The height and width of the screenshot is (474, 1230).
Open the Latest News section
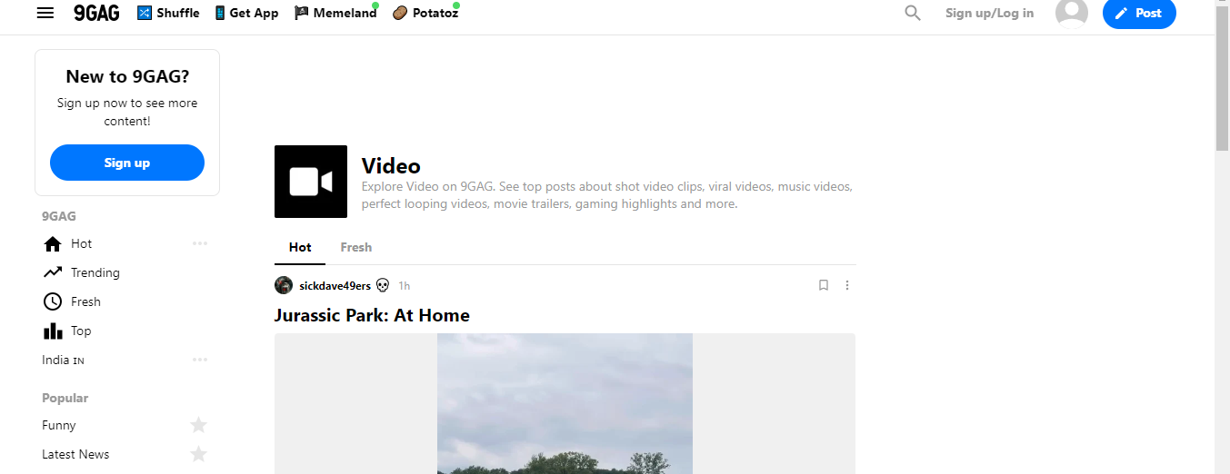(x=75, y=454)
